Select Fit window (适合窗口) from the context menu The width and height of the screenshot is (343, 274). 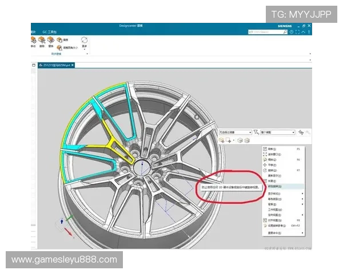coord(271,154)
